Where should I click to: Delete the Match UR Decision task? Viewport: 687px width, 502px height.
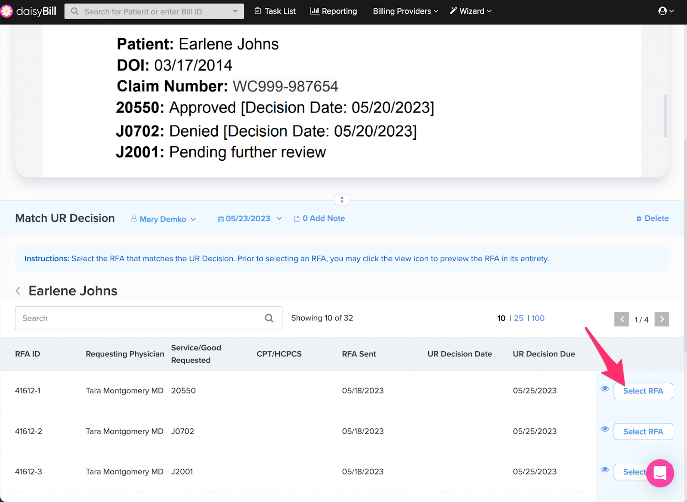[x=652, y=218]
